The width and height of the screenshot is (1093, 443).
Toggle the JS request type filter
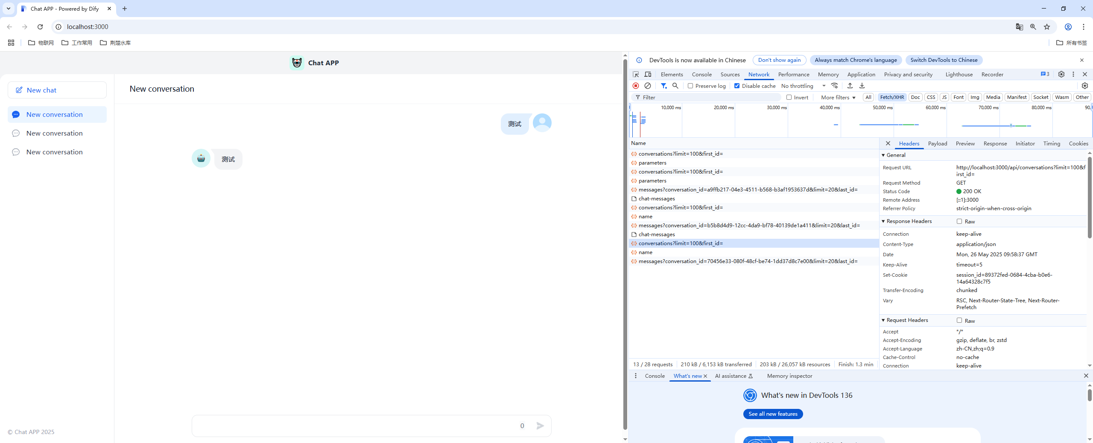point(944,97)
